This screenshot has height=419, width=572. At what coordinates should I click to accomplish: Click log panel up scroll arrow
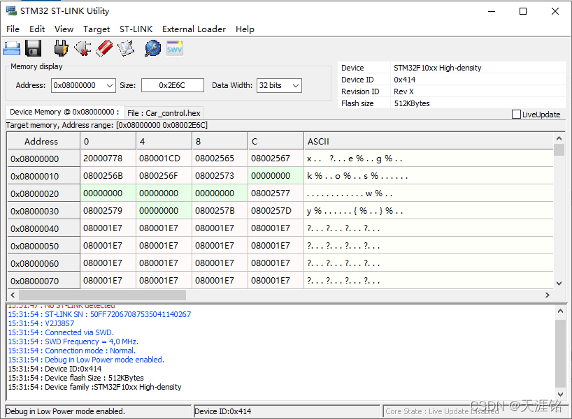pos(560,311)
